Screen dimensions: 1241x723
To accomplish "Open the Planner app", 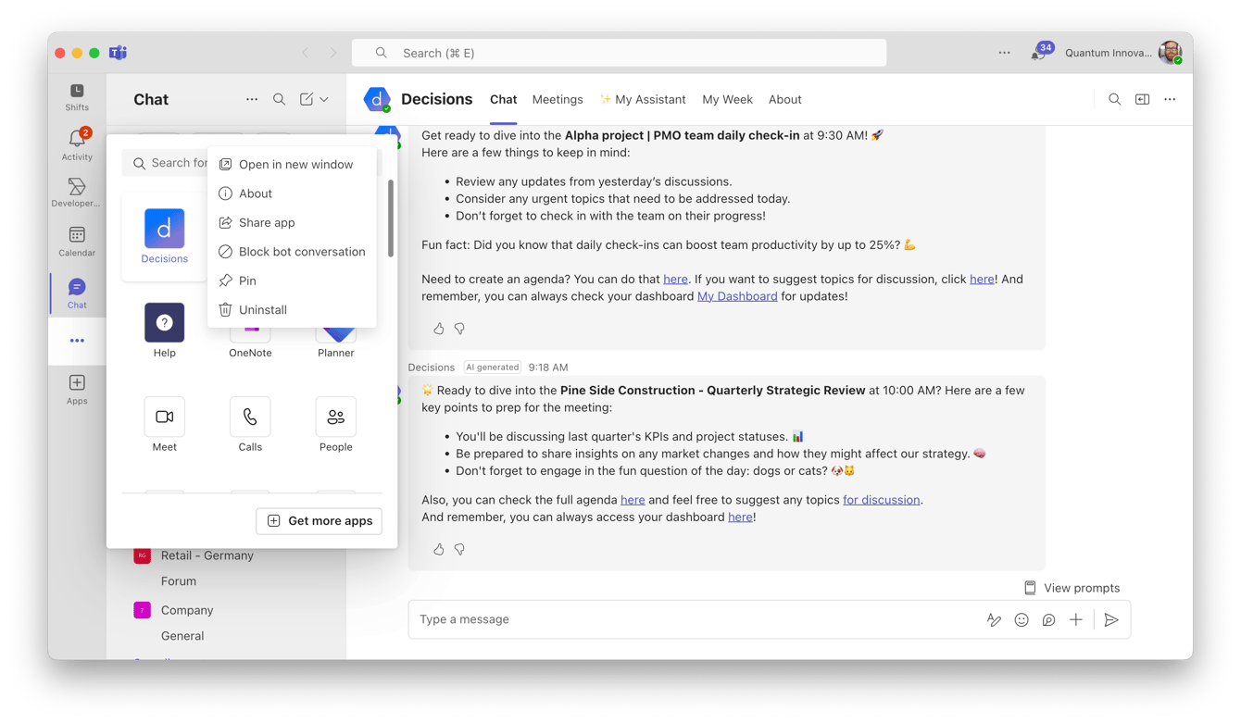I will (335, 330).
